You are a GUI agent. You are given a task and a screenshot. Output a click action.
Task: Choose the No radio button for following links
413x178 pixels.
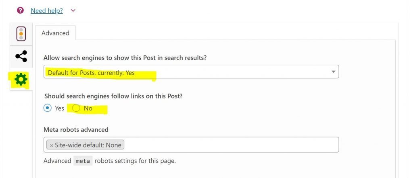tap(76, 108)
